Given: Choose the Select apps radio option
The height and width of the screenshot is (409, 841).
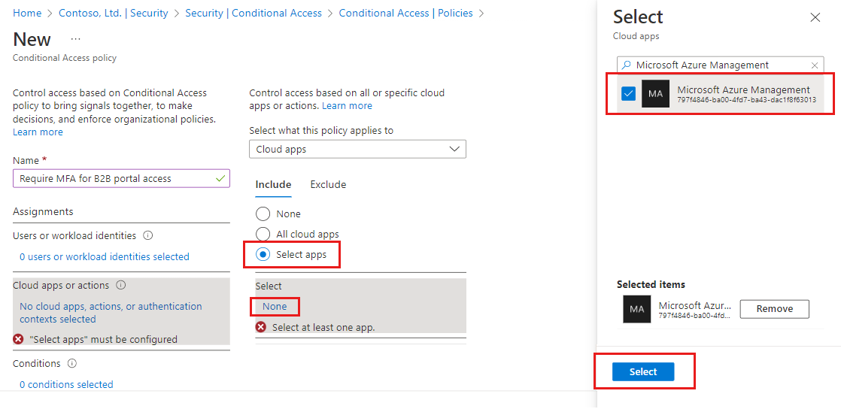Looking at the screenshot, I should point(263,255).
